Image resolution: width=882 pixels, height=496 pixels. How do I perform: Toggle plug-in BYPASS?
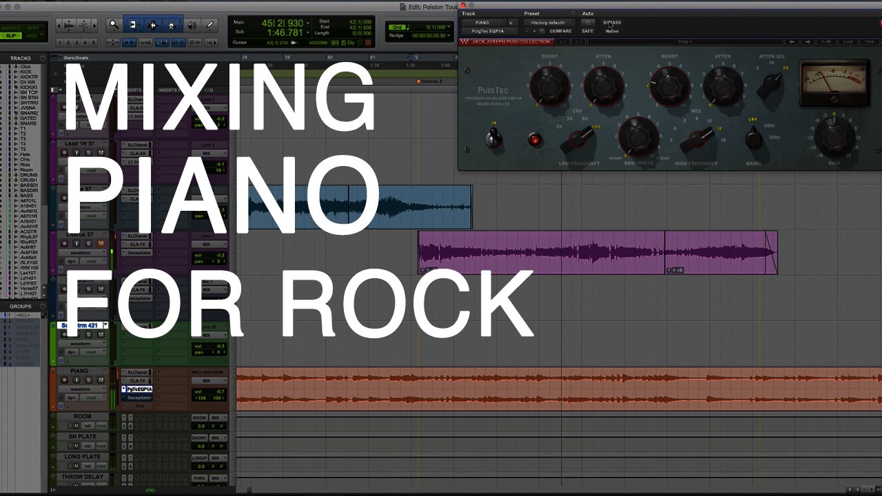click(611, 23)
